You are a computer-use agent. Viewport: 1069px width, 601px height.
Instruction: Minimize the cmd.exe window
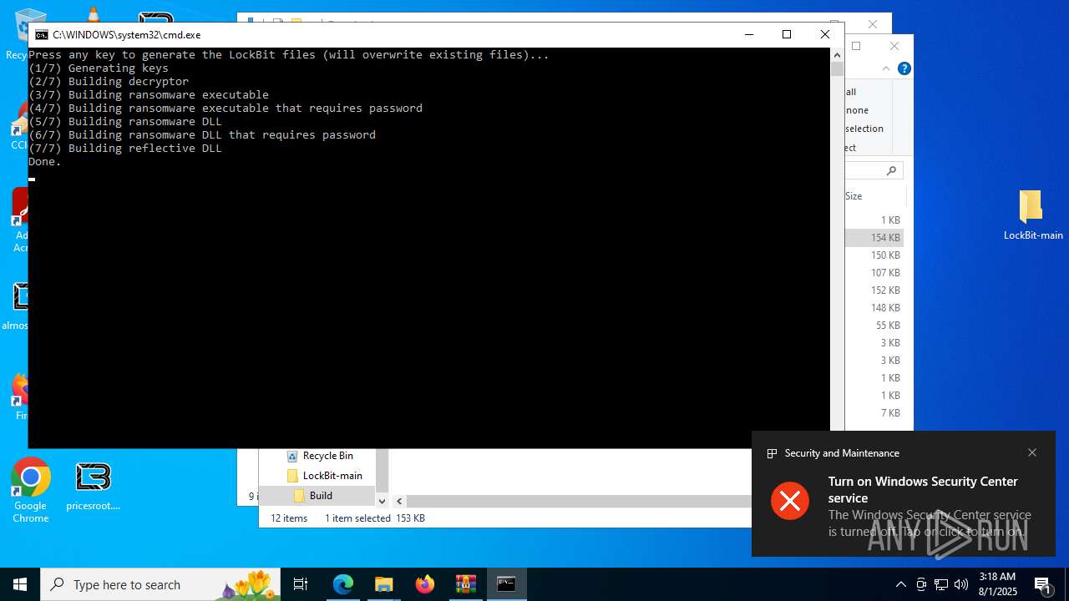tap(748, 34)
